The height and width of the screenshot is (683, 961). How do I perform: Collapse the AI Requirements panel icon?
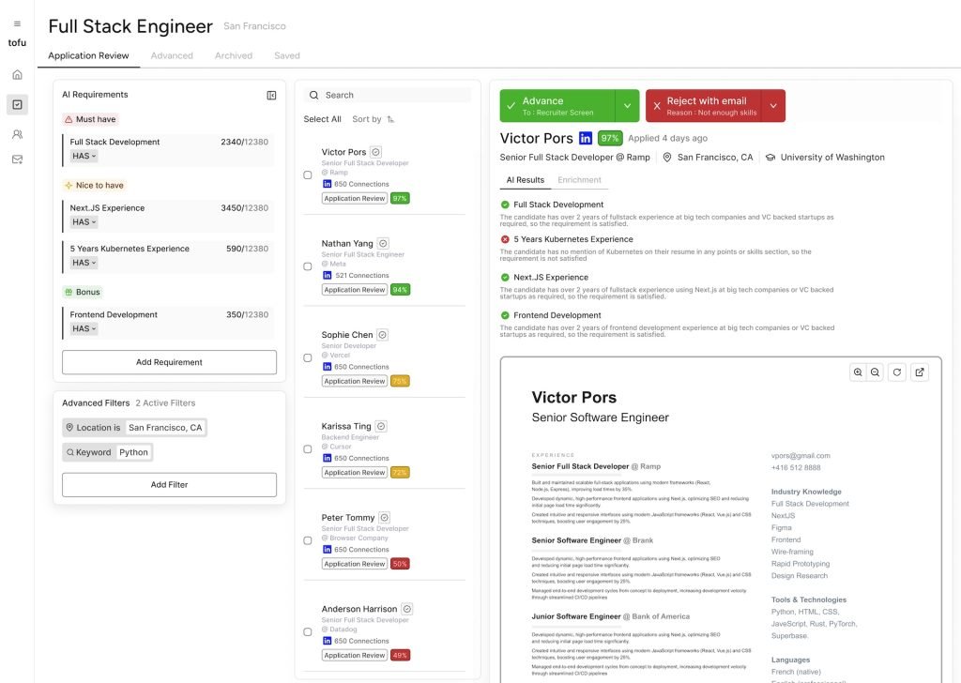point(271,95)
